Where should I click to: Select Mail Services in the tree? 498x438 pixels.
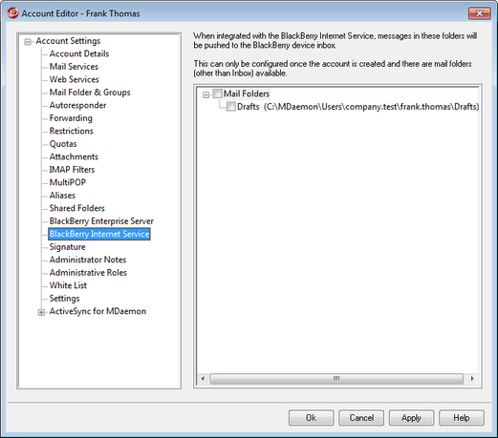point(74,67)
